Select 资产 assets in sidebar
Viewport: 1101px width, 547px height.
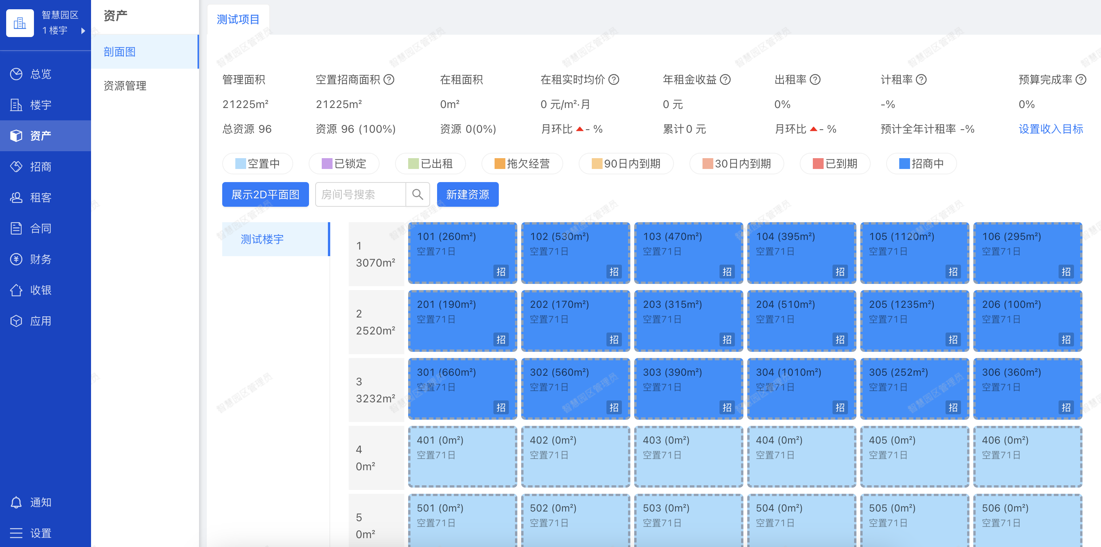(x=45, y=136)
